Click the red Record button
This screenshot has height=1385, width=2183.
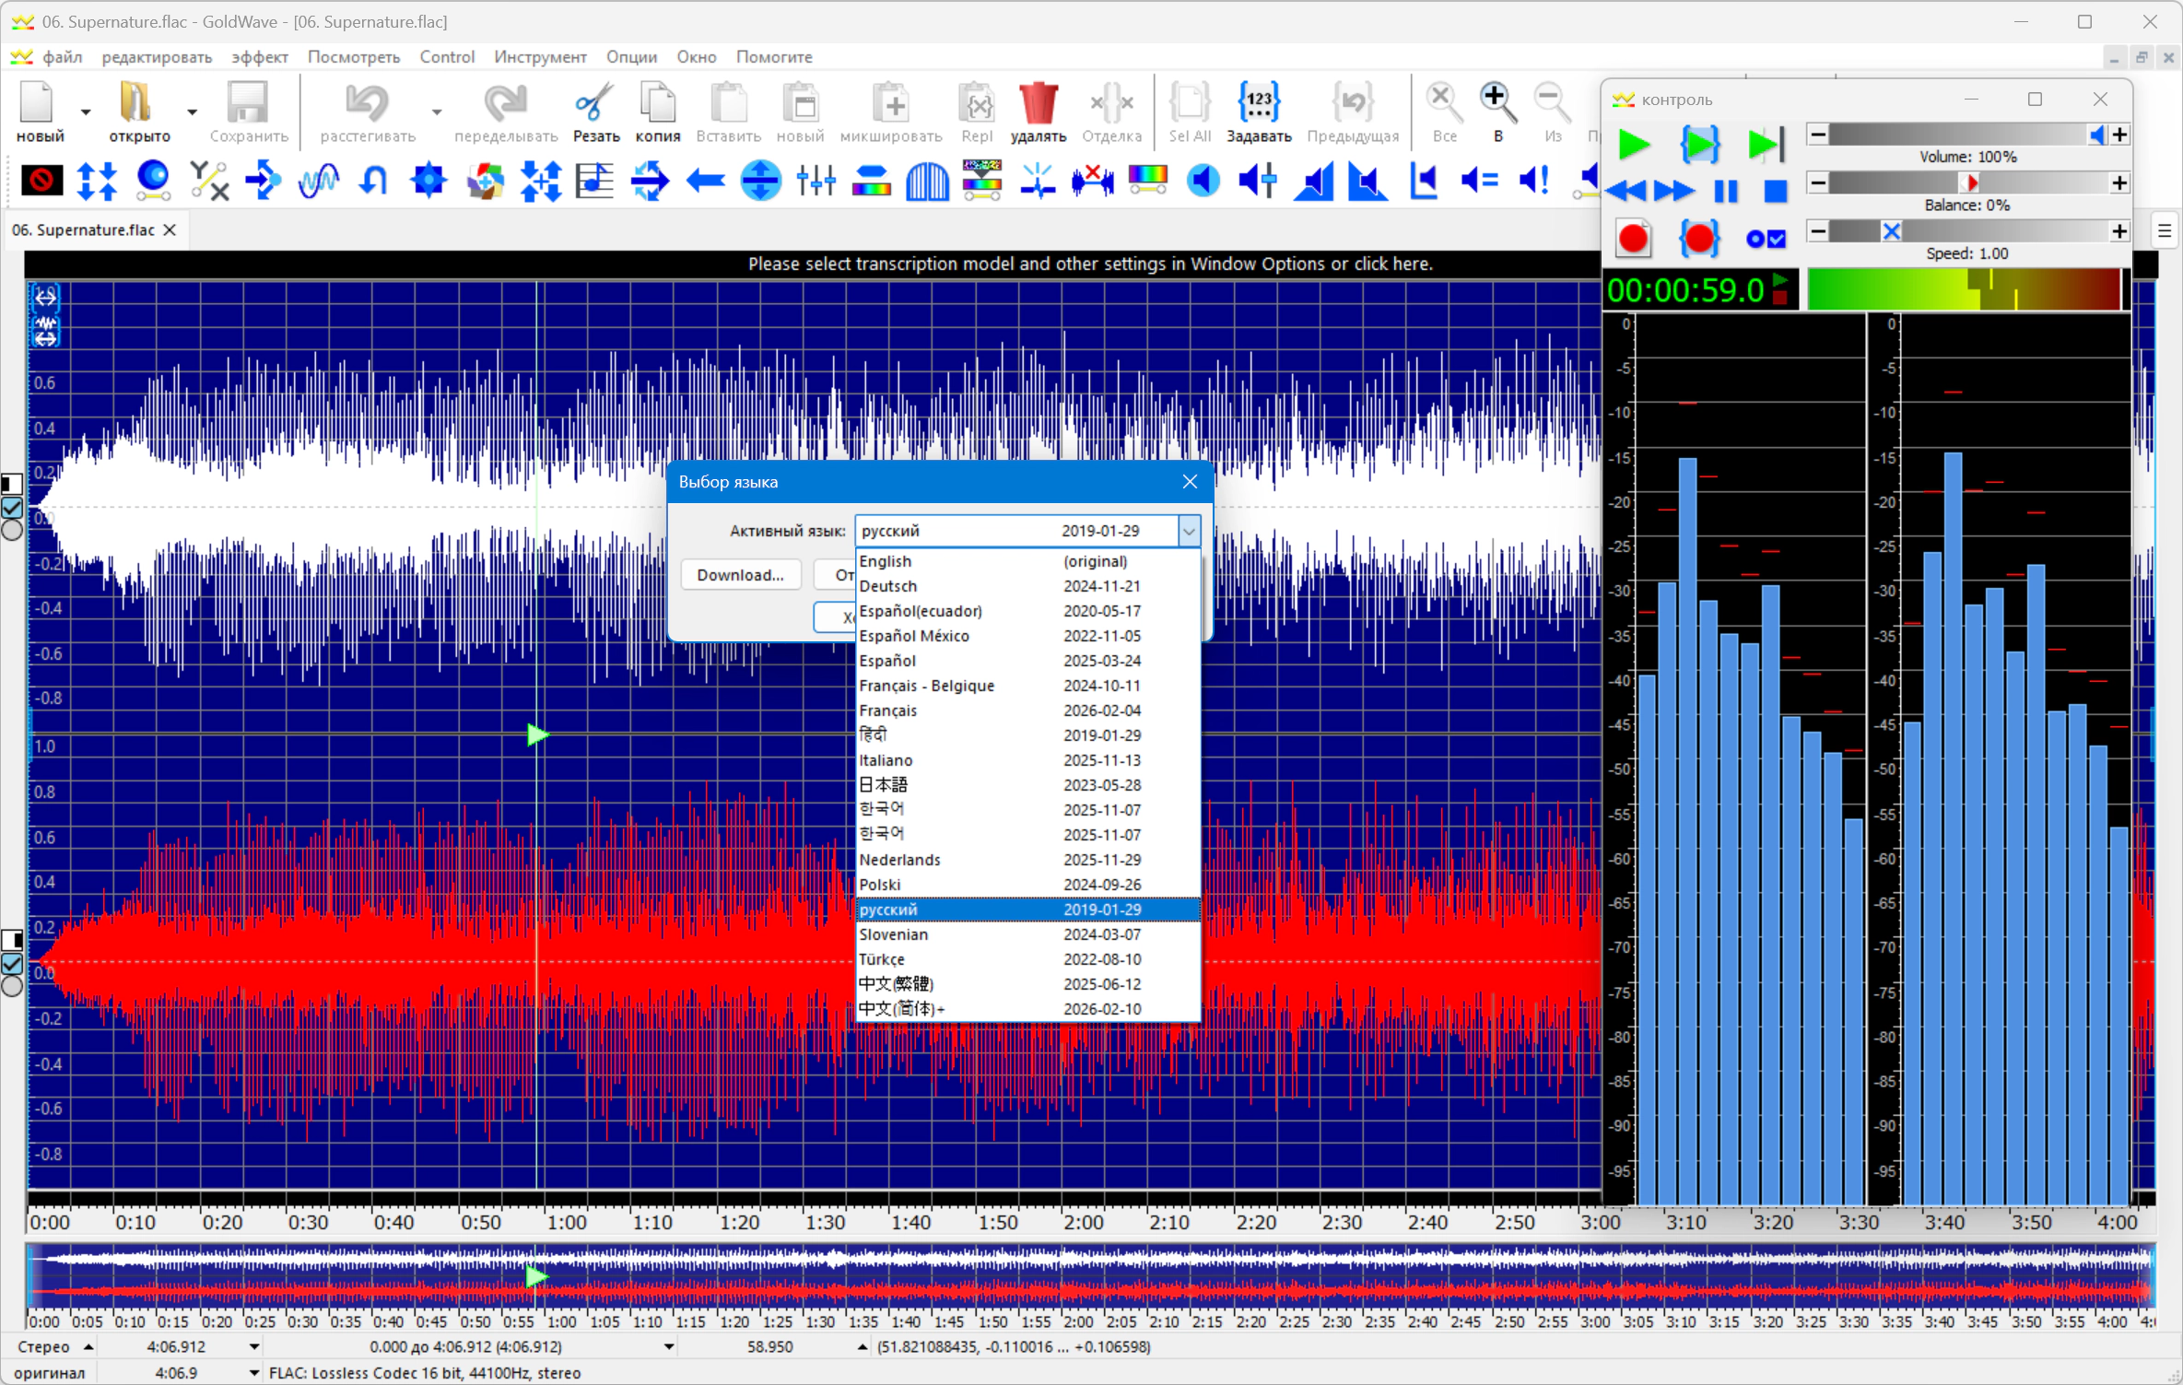point(1634,239)
